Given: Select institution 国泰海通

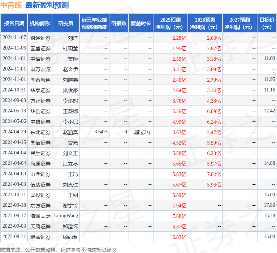Looking at the screenshot, I should pos(40,80).
